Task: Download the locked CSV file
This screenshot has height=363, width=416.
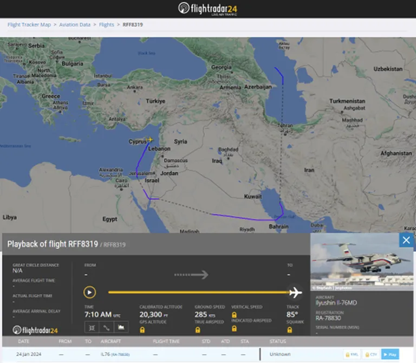Action: (x=371, y=354)
